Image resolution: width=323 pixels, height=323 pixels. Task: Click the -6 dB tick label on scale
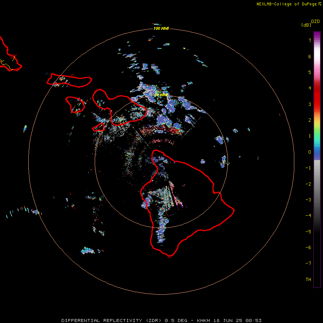tap(308, 248)
